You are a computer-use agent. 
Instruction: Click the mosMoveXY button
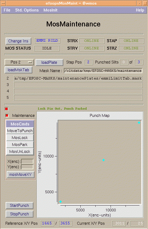pyautogui.click(x=21, y=175)
